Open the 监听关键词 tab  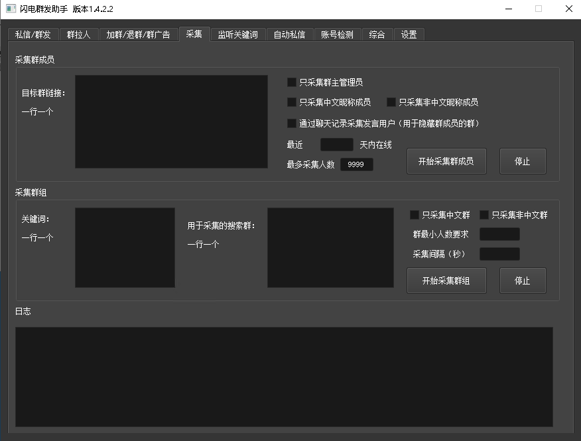(237, 34)
